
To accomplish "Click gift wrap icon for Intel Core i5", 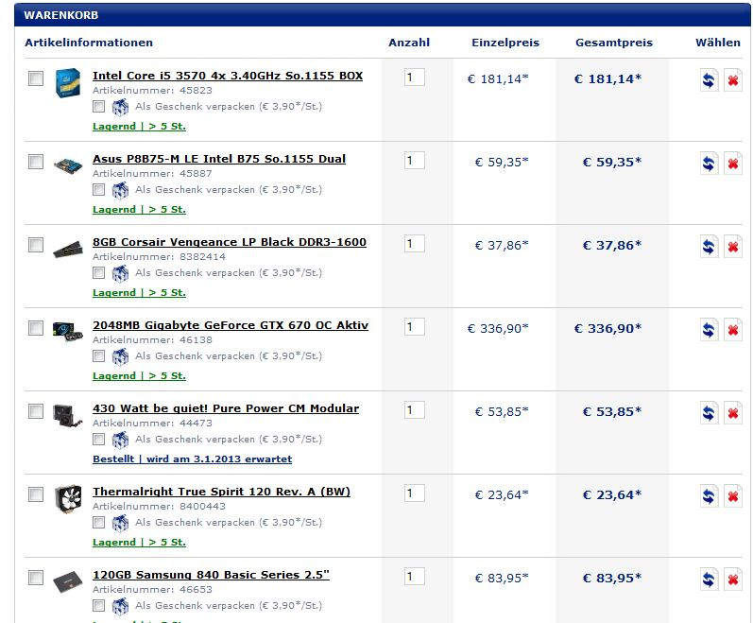I will pyautogui.click(x=120, y=107).
